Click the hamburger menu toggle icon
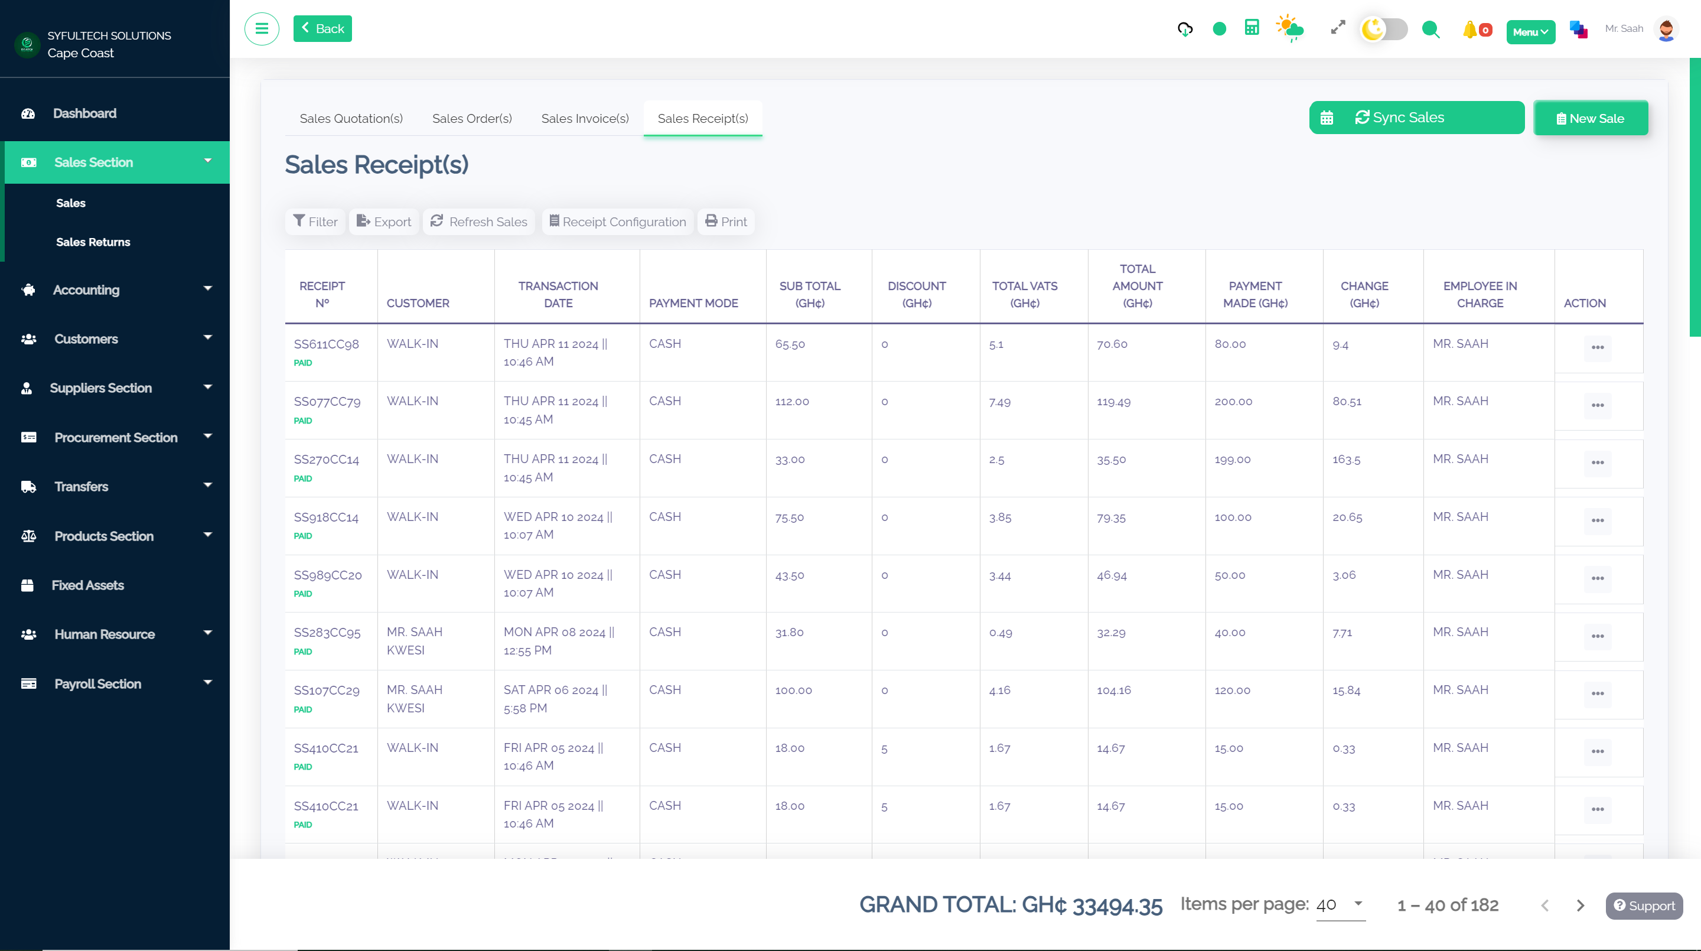Screen dimensions: 1701x951 coord(262,29)
